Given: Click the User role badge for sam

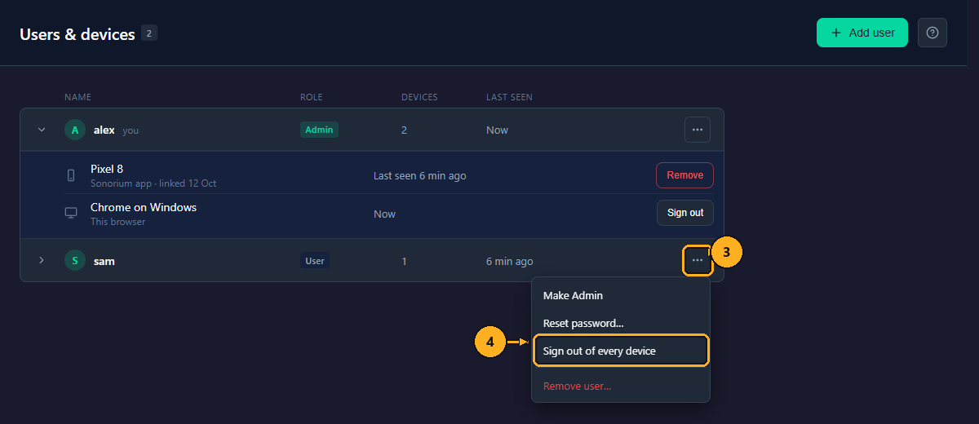Looking at the screenshot, I should [x=315, y=261].
